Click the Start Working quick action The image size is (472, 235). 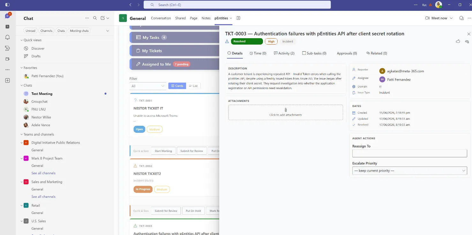coord(163,151)
